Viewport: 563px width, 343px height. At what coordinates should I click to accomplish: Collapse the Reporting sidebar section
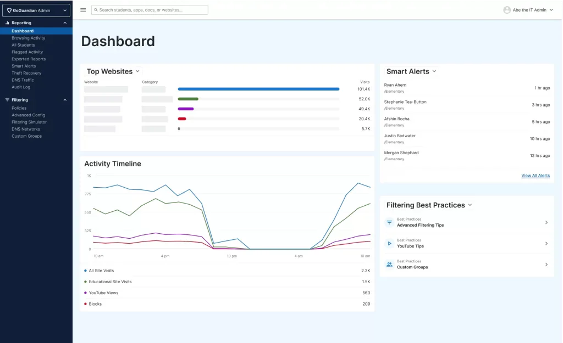(x=65, y=23)
